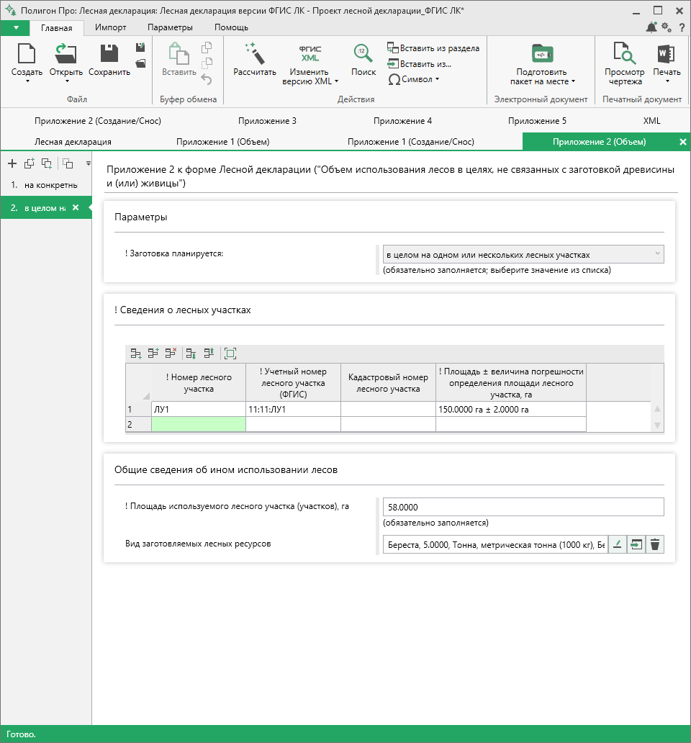
Task: Add a new section with plus icon
Action: [12, 163]
